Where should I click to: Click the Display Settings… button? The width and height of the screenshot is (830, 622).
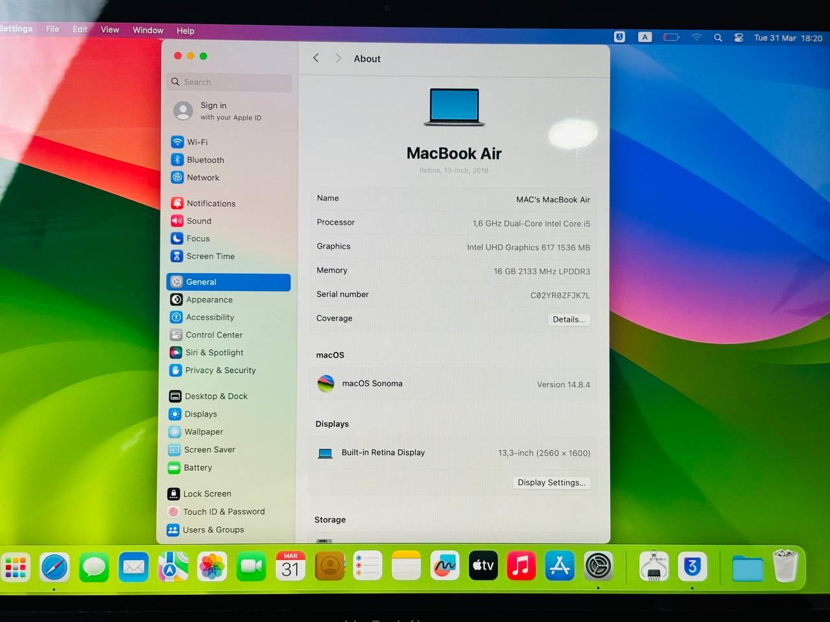click(551, 483)
